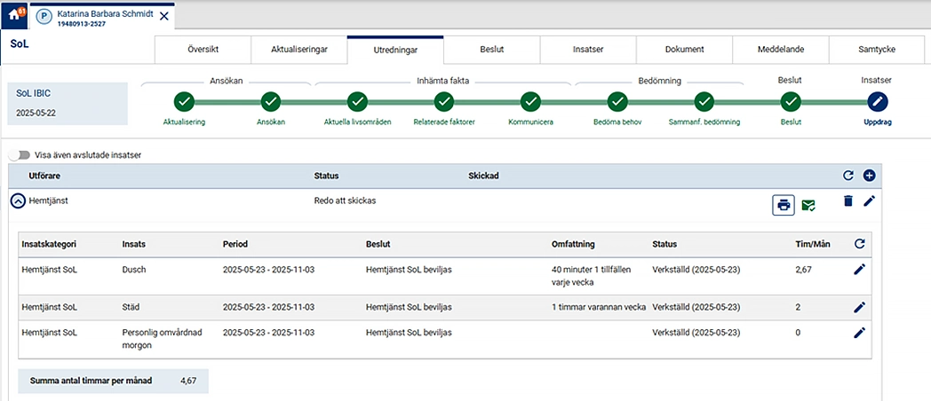The image size is (931, 401).
Task: Select the Ansökan step checkmark
Action: coord(271,102)
